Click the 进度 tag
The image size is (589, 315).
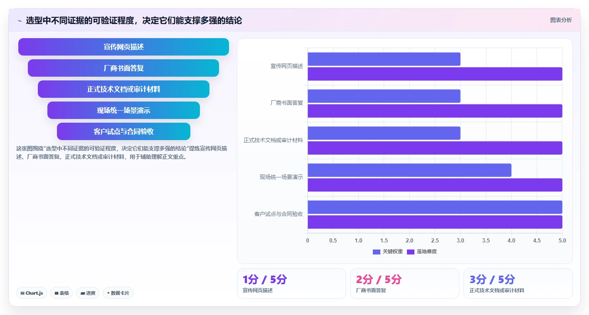[x=88, y=293]
